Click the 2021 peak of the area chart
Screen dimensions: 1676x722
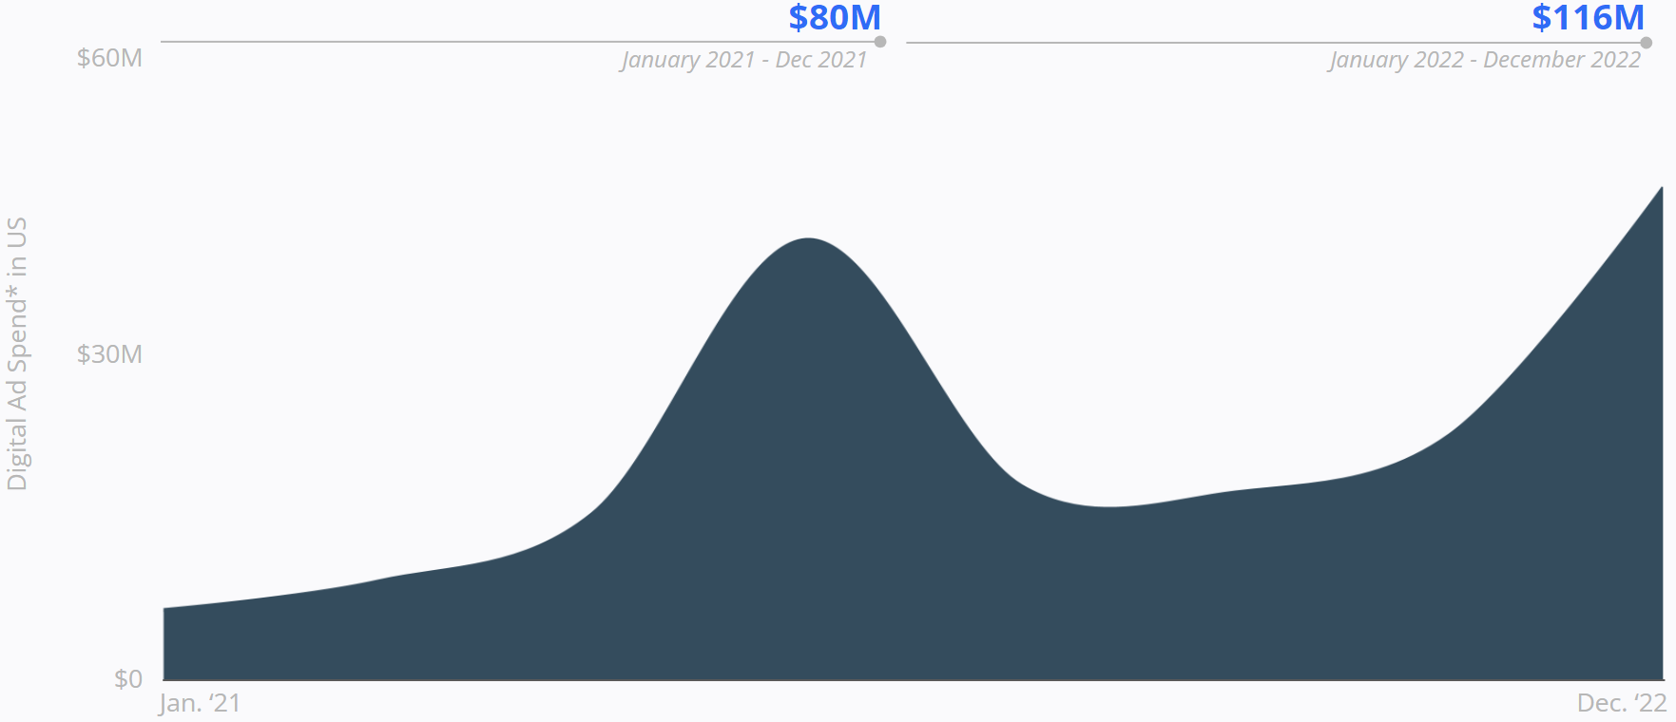[808, 239]
